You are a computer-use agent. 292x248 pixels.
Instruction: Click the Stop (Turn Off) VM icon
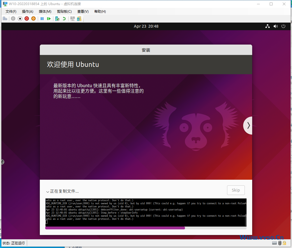[20, 18]
